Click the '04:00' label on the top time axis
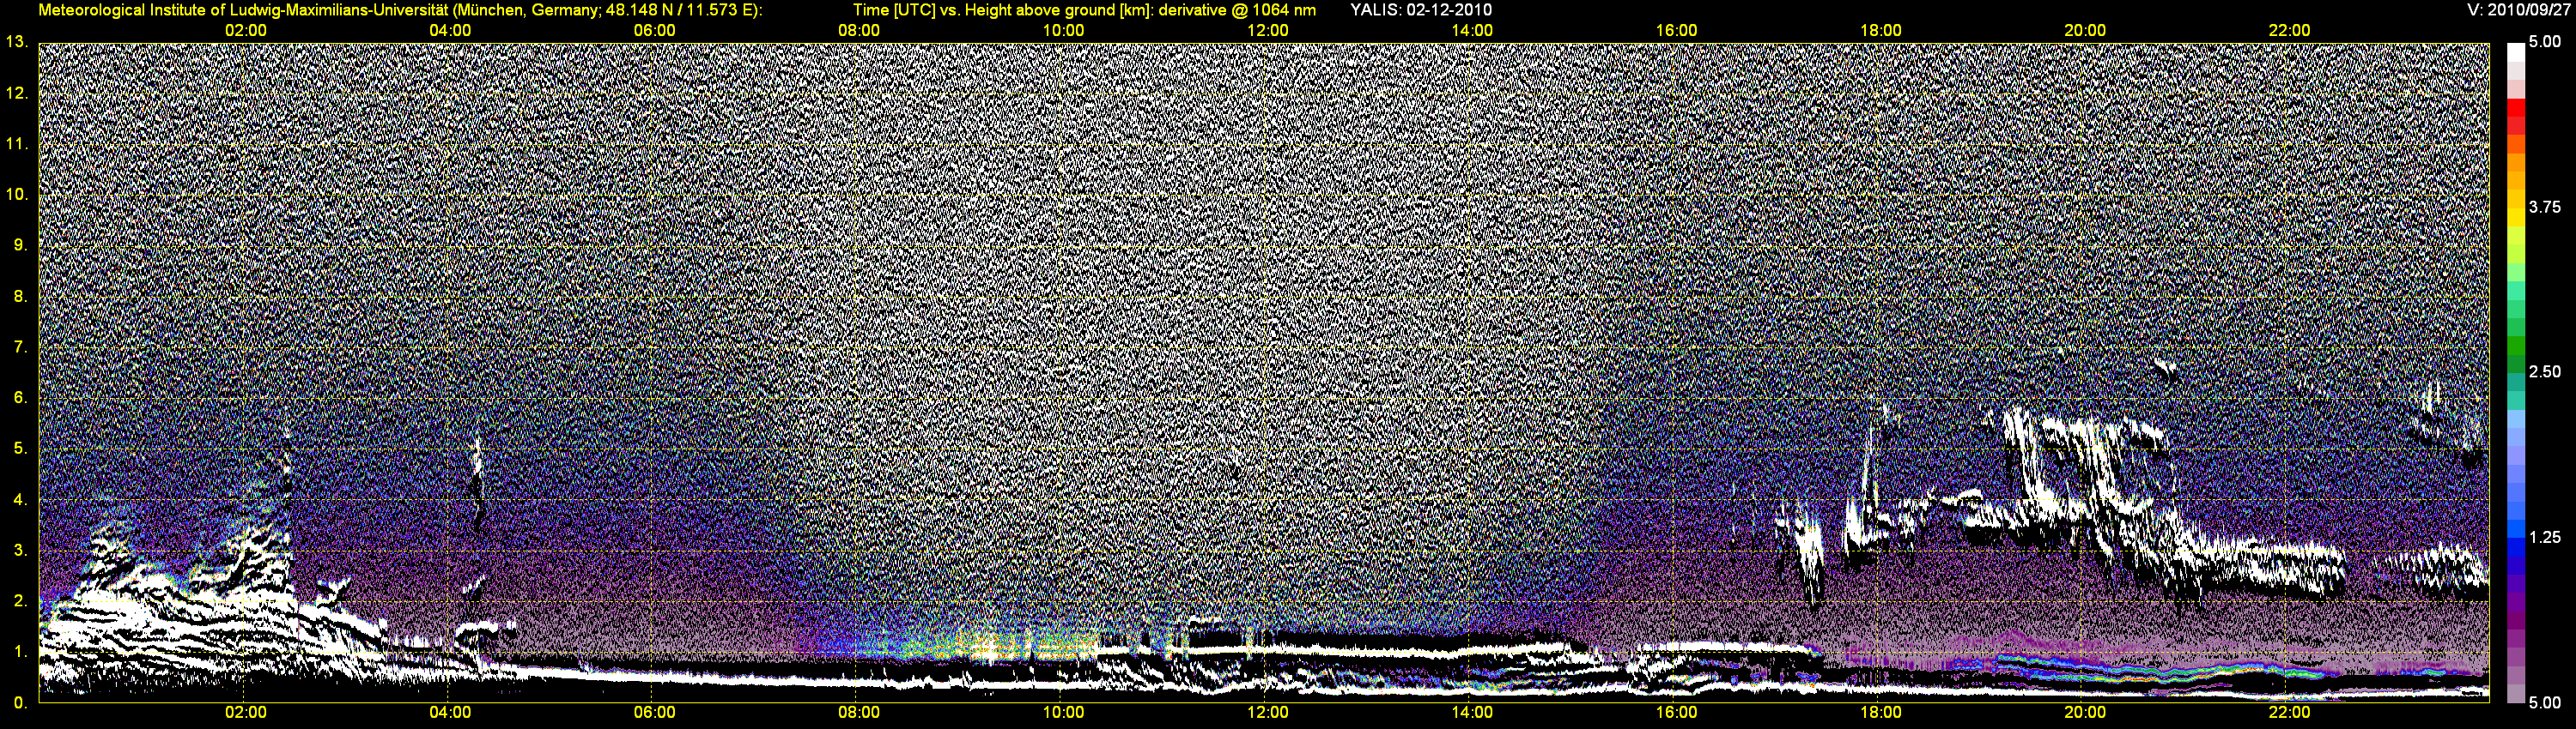This screenshot has width=2576, height=729. pyautogui.click(x=450, y=31)
